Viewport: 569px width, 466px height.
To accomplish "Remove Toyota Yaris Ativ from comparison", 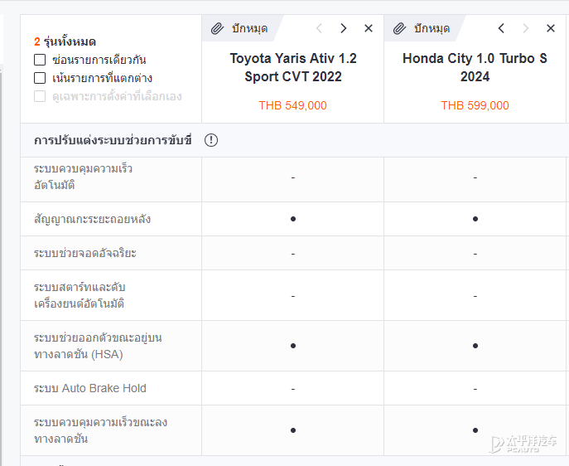I will coord(369,28).
